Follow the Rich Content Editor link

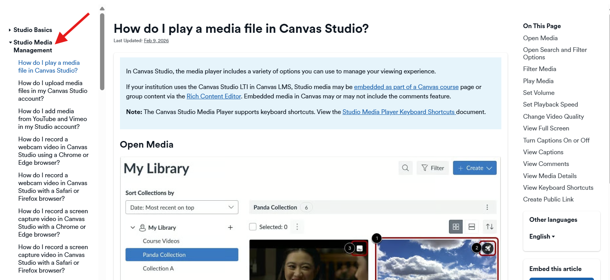214,96
